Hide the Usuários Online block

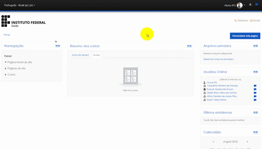point(254,72)
